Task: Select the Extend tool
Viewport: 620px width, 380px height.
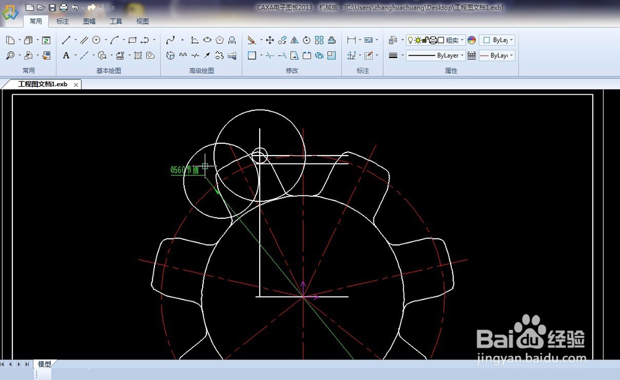Action: coord(282,55)
